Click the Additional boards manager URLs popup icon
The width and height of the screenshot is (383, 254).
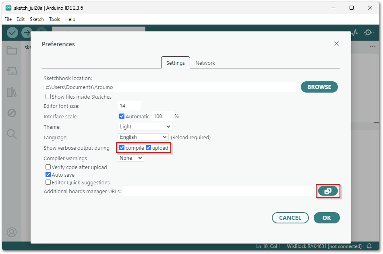328,191
